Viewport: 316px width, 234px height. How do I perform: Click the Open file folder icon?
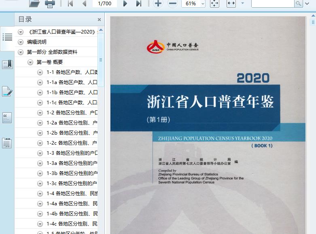pyautogui.click(x=34, y=4)
